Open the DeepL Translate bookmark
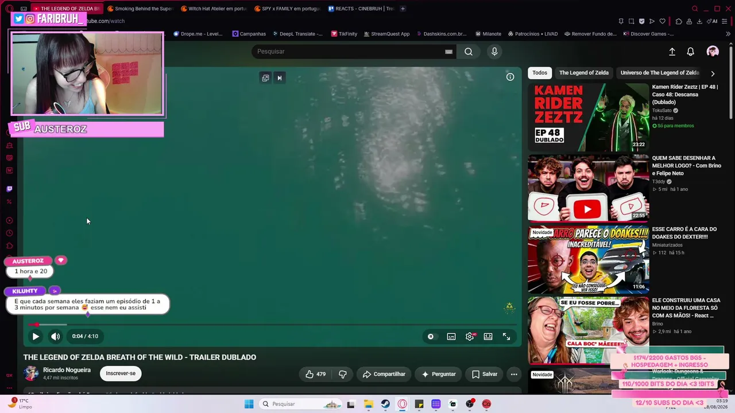735x413 pixels. [297, 34]
